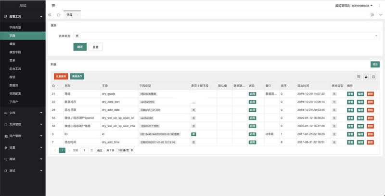Click the home tab icon

pyautogui.click(x=59, y=15)
